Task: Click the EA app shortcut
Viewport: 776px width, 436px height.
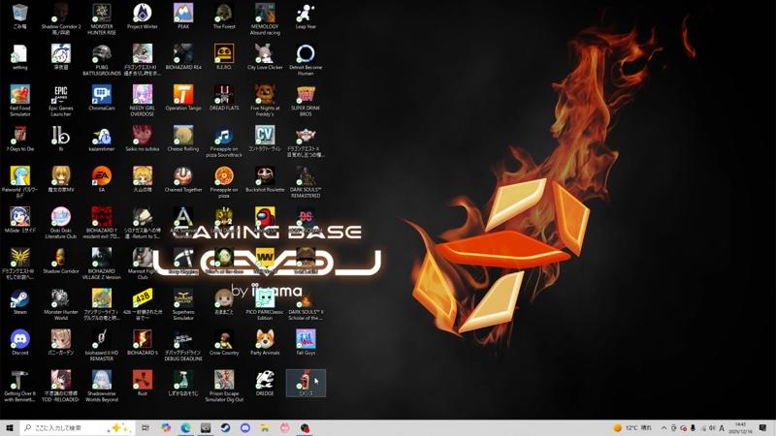Action: pyautogui.click(x=101, y=176)
